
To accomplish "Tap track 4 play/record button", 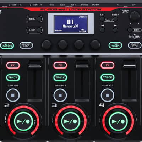I will [x=118, y=121].
